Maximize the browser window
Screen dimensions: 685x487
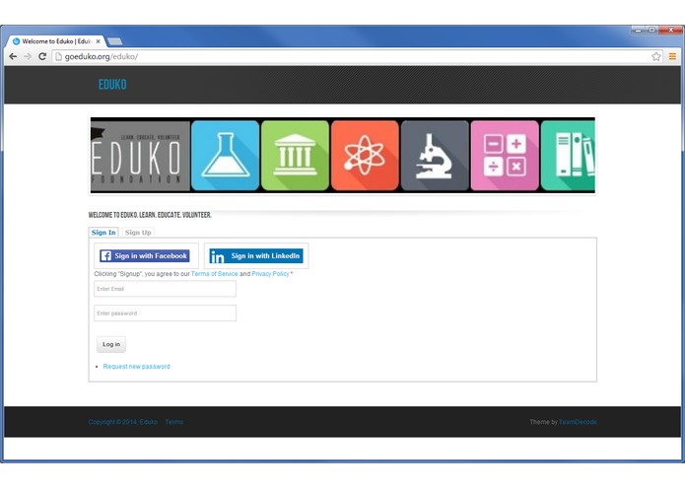(651, 30)
